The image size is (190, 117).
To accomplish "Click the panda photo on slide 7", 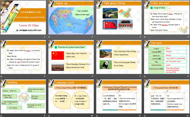I will pos(106,65).
